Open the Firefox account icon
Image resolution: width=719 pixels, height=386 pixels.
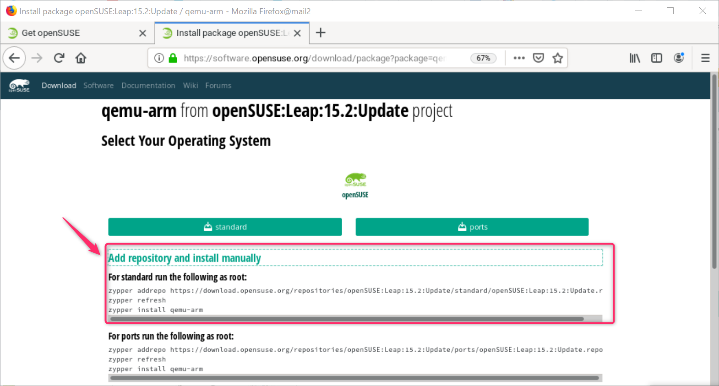[679, 58]
